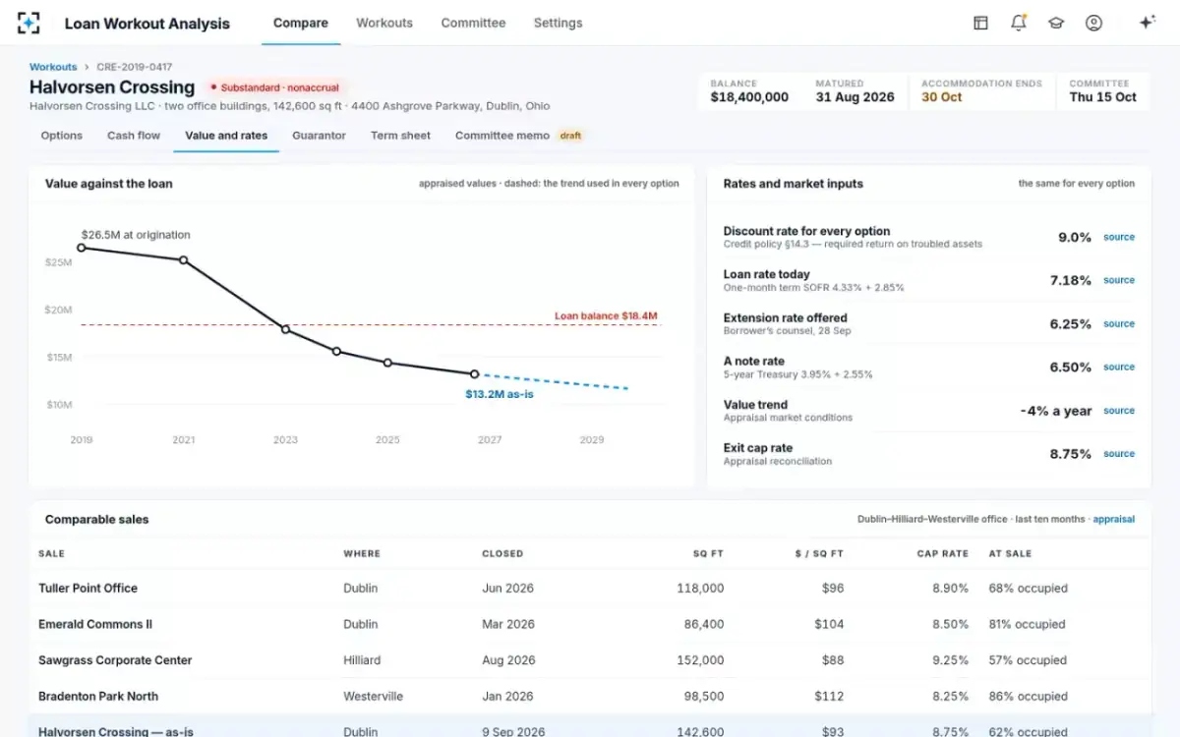Open the notifications bell

coord(1018,23)
